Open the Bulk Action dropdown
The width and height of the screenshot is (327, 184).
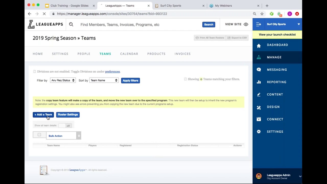tap(64, 136)
